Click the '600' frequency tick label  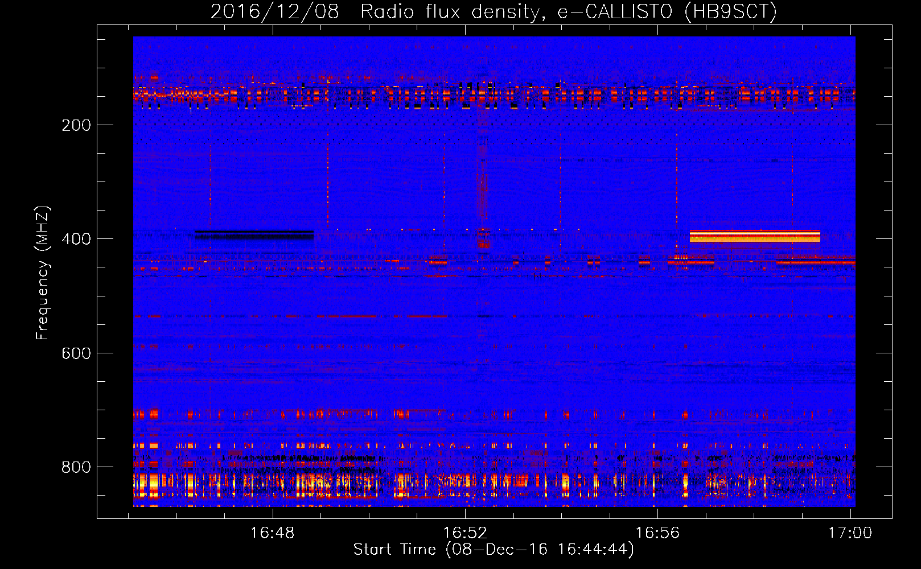tap(76, 353)
